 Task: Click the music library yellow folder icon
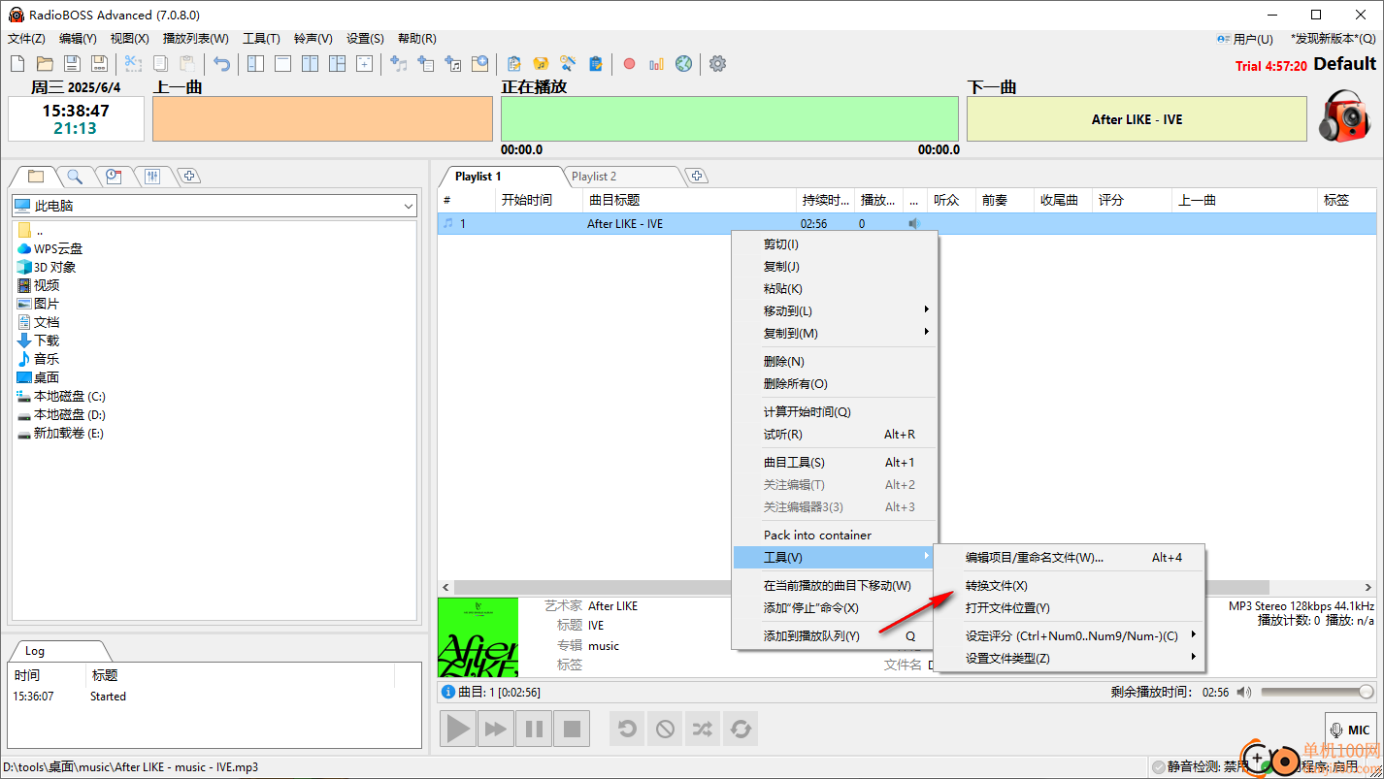point(542,64)
